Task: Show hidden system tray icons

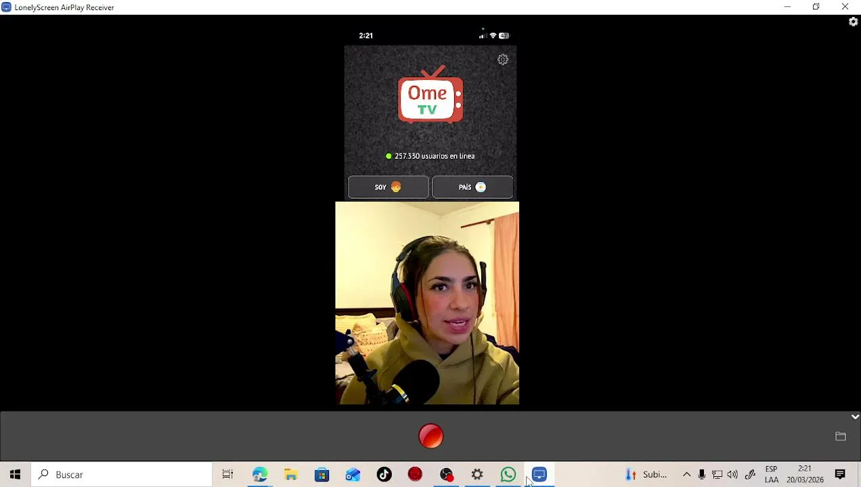Action: [x=686, y=475]
